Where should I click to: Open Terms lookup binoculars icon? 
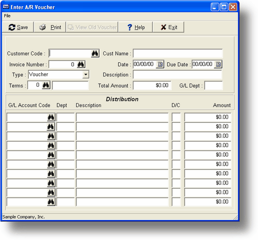(x=46, y=85)
